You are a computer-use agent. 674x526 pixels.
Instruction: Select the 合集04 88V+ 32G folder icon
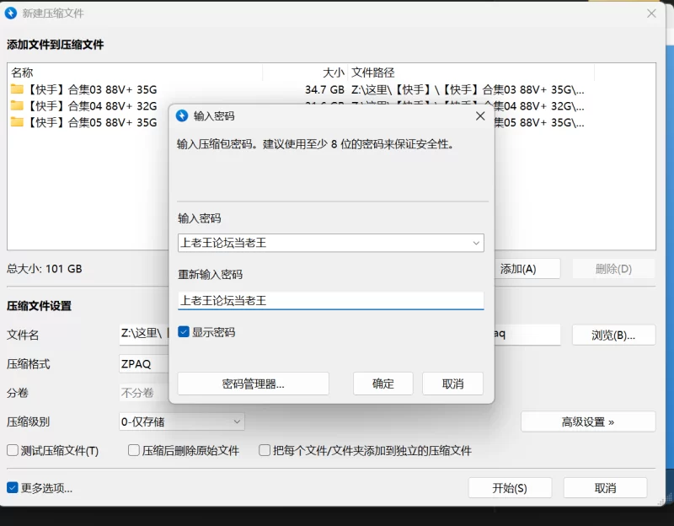tap(17, 105)
